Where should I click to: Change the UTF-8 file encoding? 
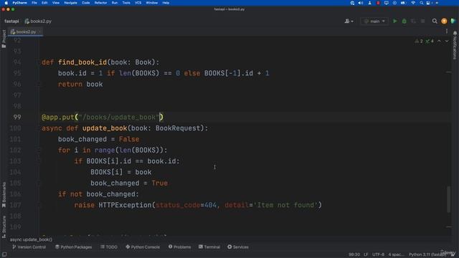click(378, 254)
